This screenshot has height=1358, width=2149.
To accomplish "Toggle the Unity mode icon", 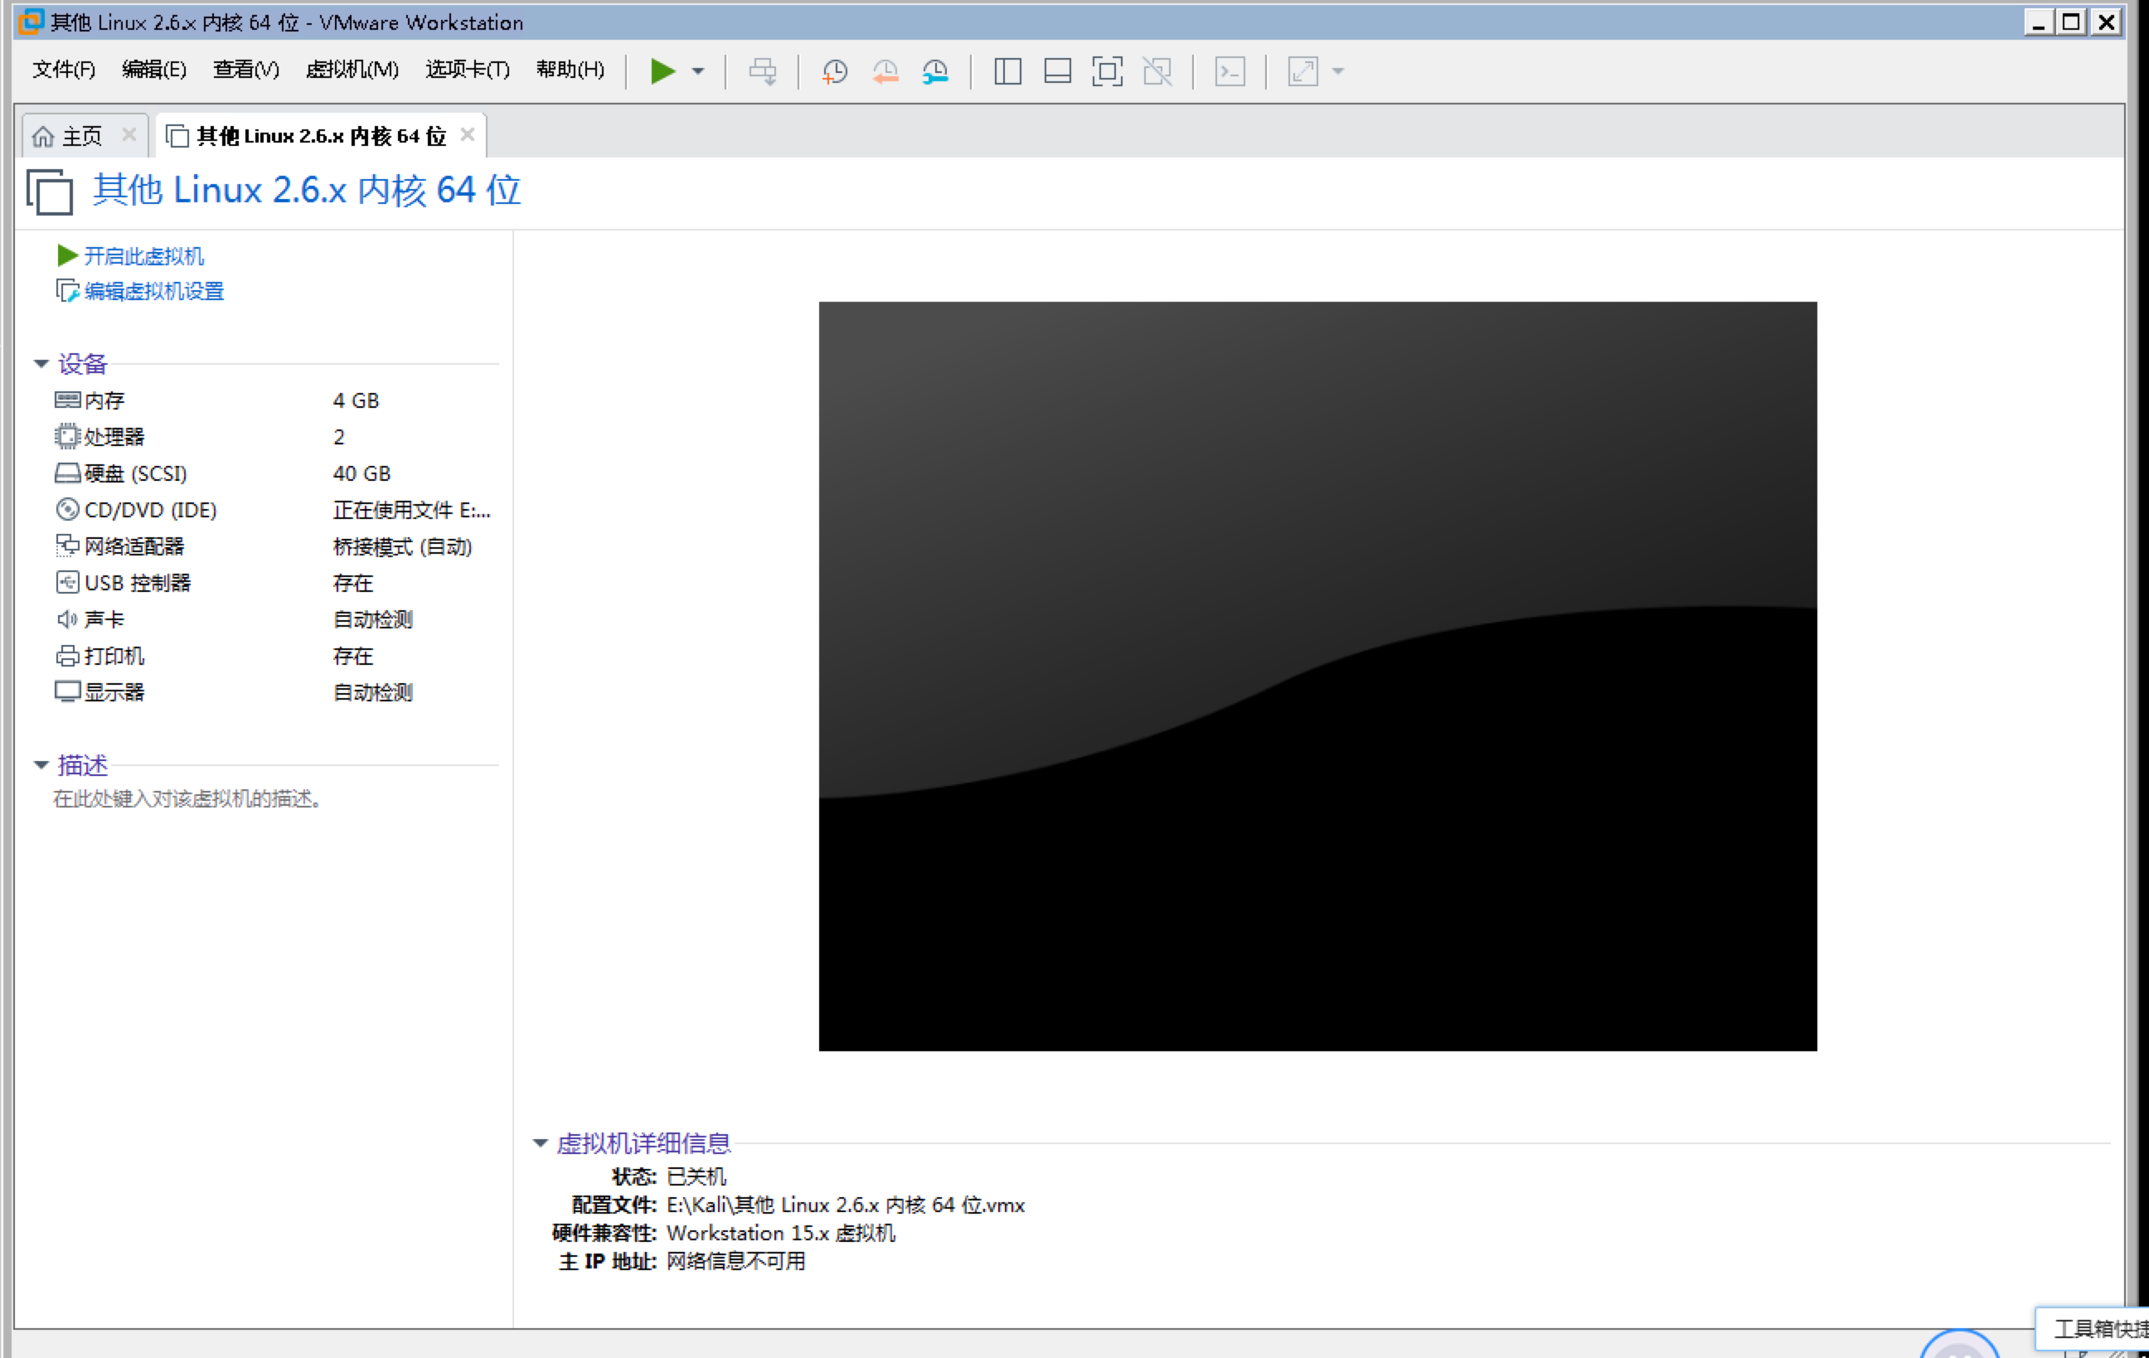I will click(x=1157, y=71).
